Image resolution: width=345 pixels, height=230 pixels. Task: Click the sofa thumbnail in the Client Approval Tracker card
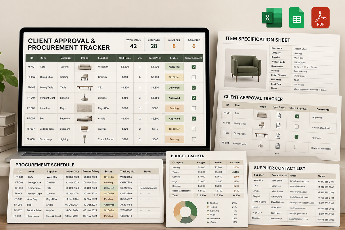(x=262, y=115)
